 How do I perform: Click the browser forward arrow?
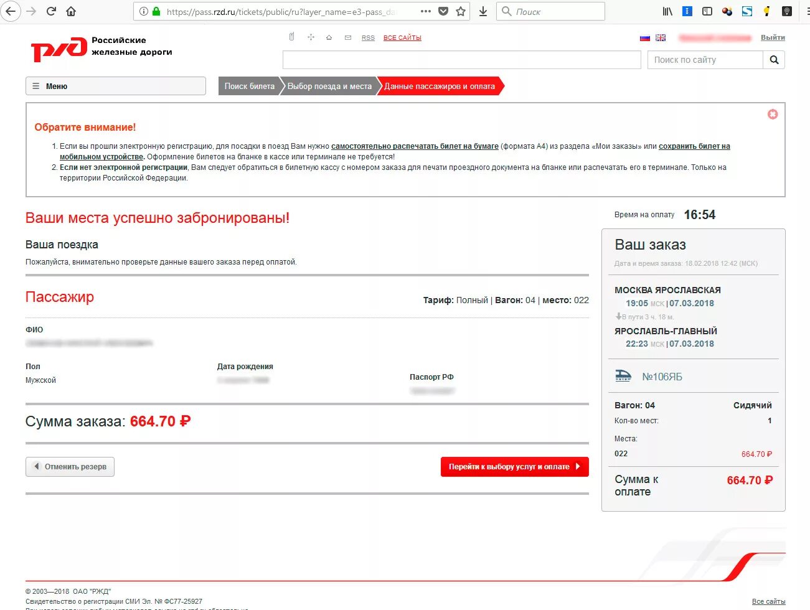pos(31,11)
